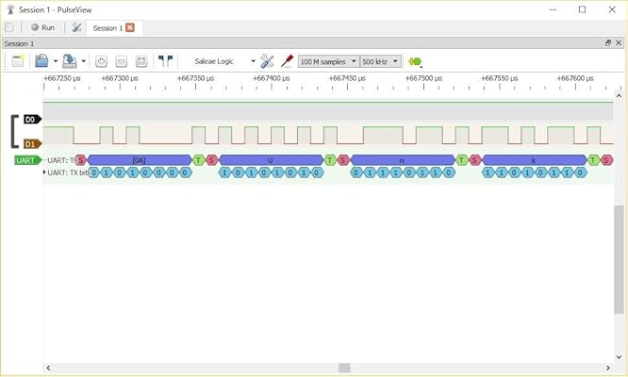Image resolution: width=628 pixels, height=377 pixels.
Task: Open device configuration wrench icon
Action: pos(268,61)
